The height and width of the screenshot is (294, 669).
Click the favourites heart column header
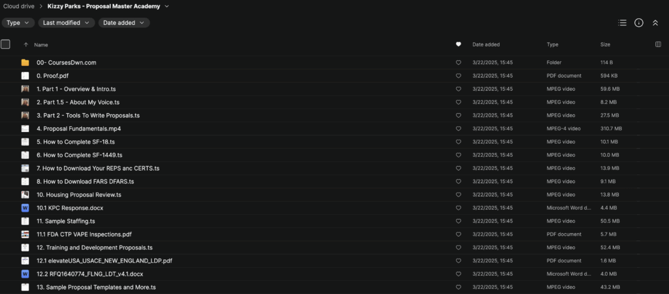pyautogui.click(x=458, y=44)
